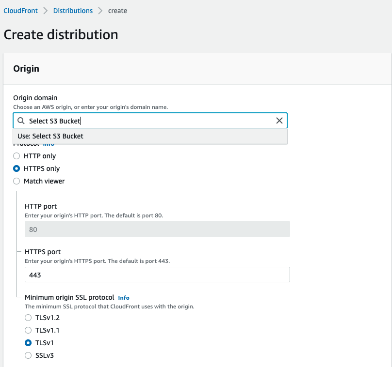Click the 'Minimum origin SSL protocol' label
Image resolution: width=392 pixels, height=367 pixels.
pyautogui.click(x=69, y=297)
